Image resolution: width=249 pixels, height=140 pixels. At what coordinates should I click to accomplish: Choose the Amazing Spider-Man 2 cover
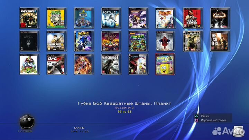tap(166, 41)
